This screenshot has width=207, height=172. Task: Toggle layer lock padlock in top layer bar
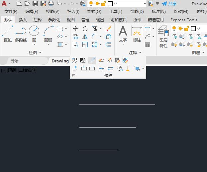[104, 4]
